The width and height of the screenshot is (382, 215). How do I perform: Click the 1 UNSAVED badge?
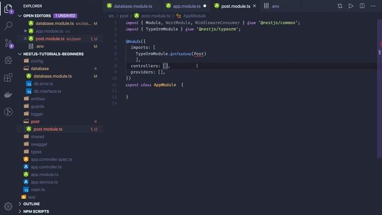click(65, 16)
